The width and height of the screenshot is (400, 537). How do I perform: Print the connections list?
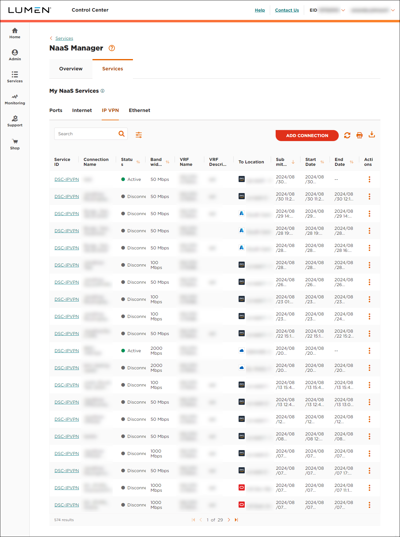[360, 135]
